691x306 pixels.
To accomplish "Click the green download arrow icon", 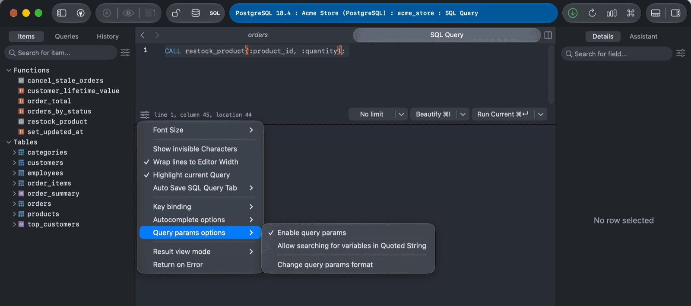I will click(573, 13).
